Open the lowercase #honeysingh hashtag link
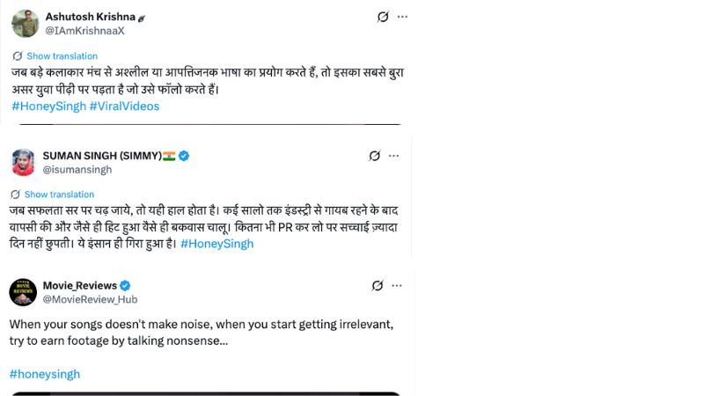Viewport: 704px width, 396px height. click(x=45, y=374)
